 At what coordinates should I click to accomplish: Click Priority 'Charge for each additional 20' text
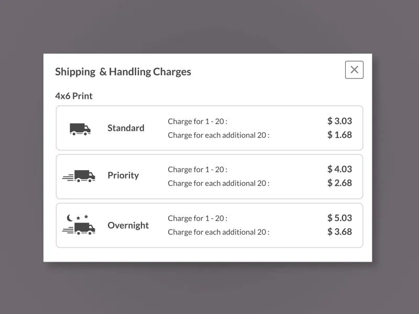click(x=218, y=183)
